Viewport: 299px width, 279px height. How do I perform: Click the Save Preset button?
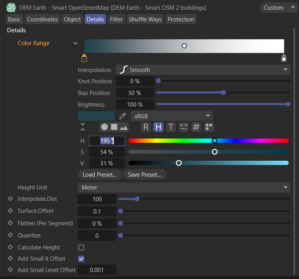pos(144,174)
